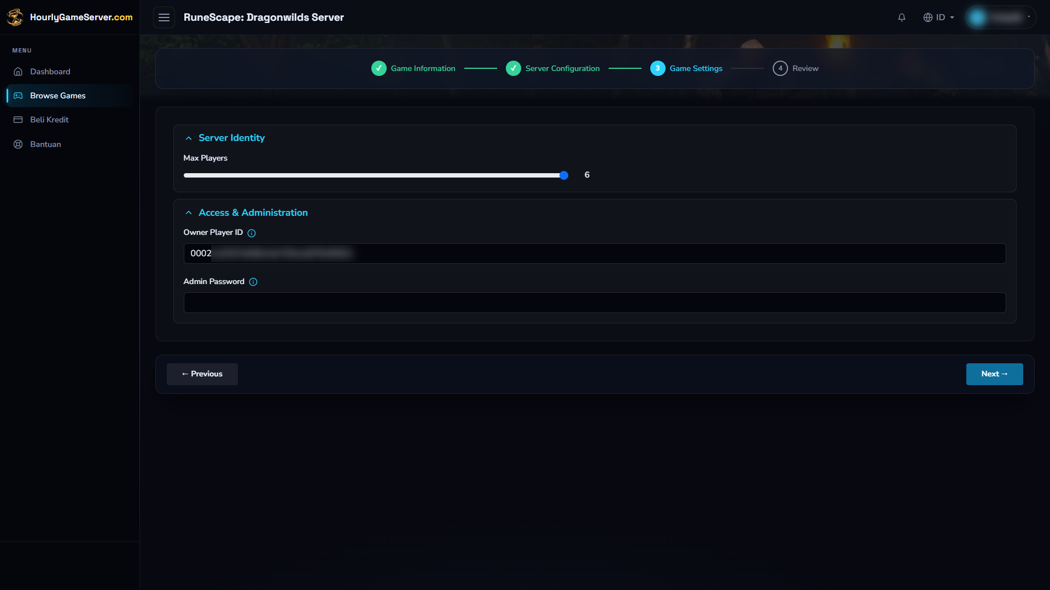The image size is (1050, 590).
Task: Open the ID language globe dropdown
Action: 938,17
